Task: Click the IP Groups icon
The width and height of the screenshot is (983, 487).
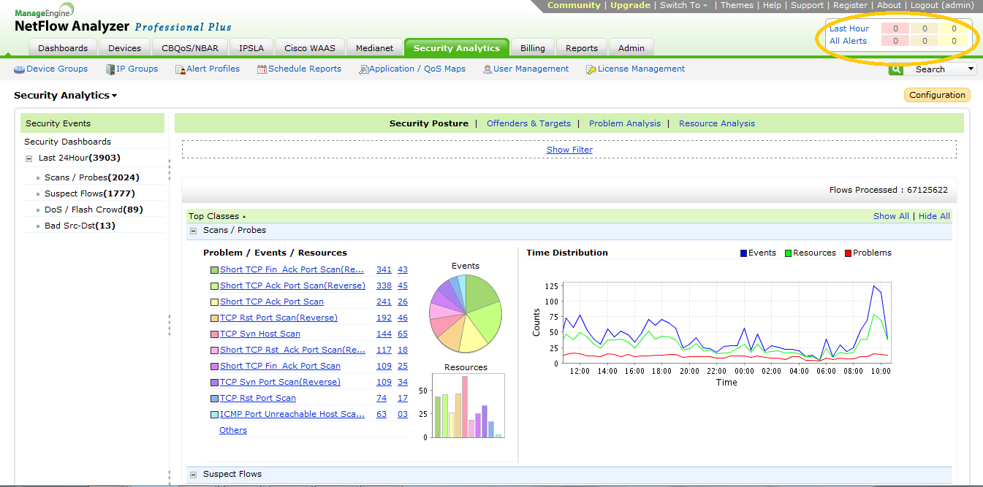Action: coord(110,69)
